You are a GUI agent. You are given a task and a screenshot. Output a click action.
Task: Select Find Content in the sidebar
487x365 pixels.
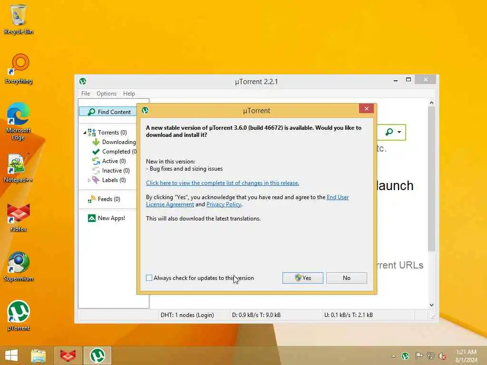tap(108, 112)
